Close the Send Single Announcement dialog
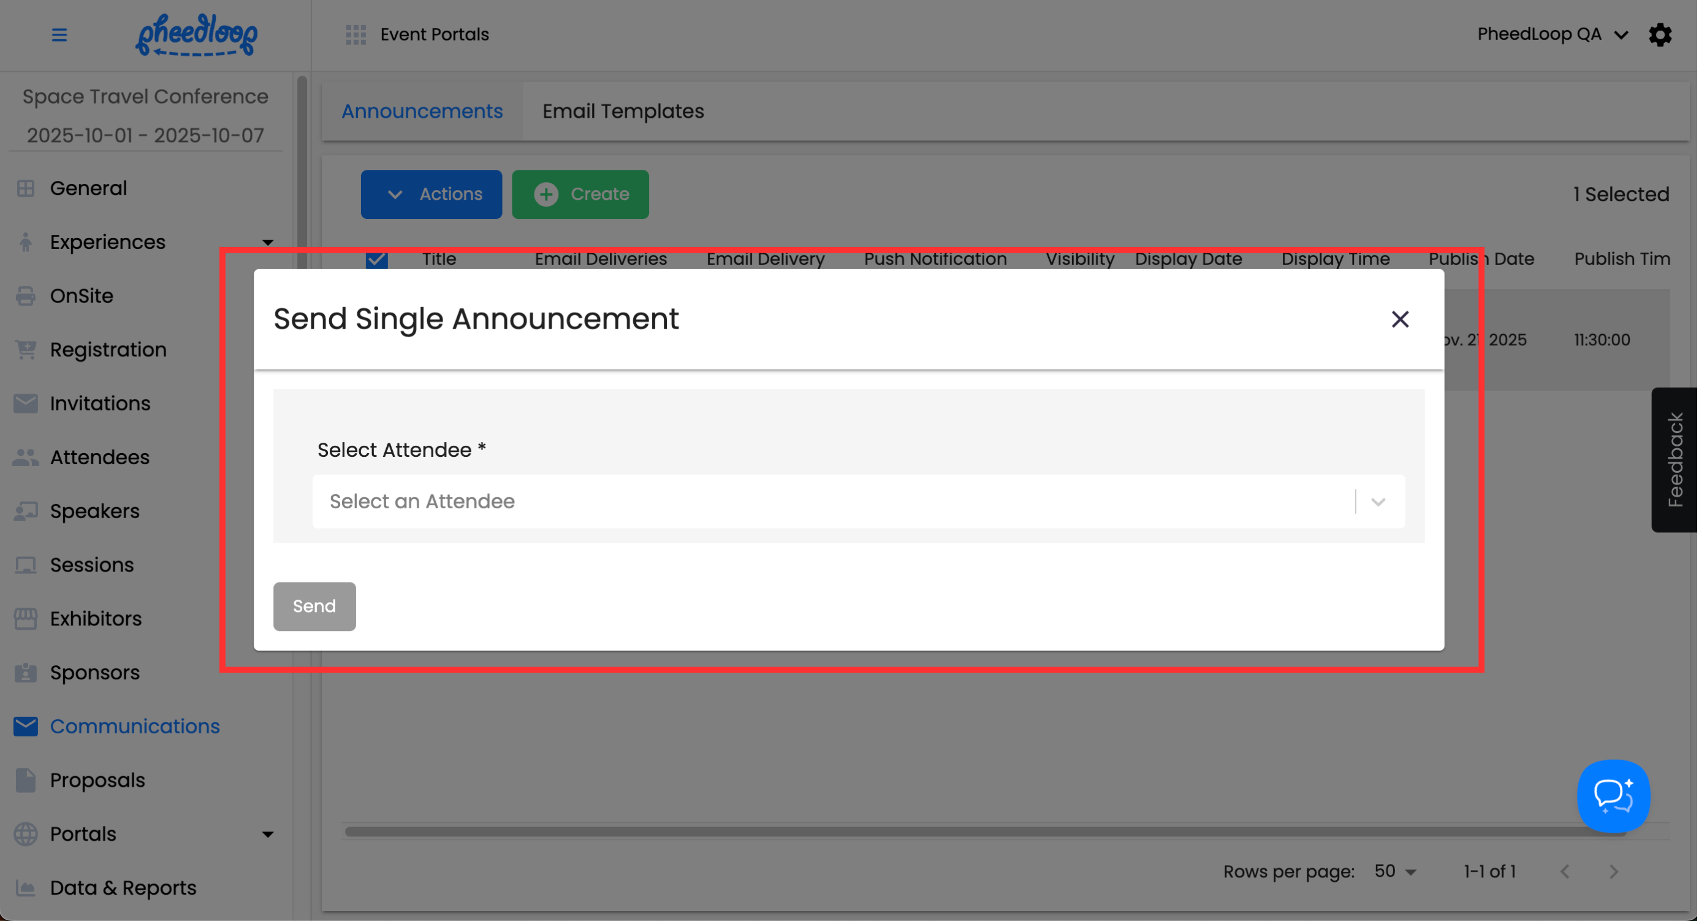The width and height of the screenshot is (1699, 921). coord(1399,319)
